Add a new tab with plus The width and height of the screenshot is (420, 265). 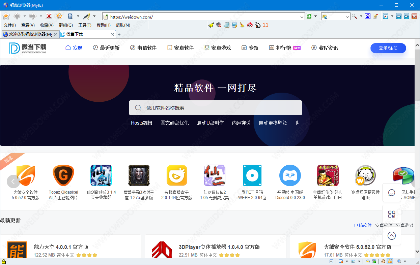(119, 34)
